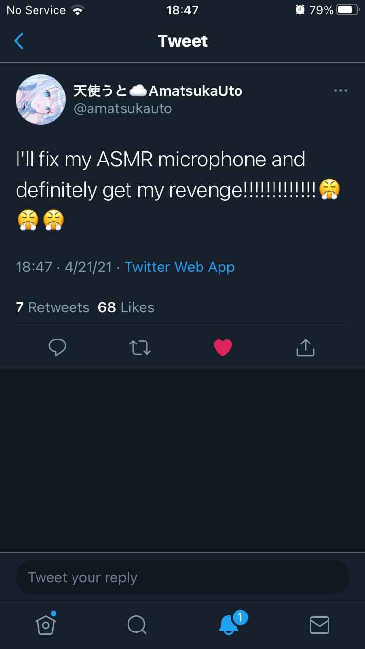
Task: Open the Messages envelope icon
Action: tap(320, 625)
